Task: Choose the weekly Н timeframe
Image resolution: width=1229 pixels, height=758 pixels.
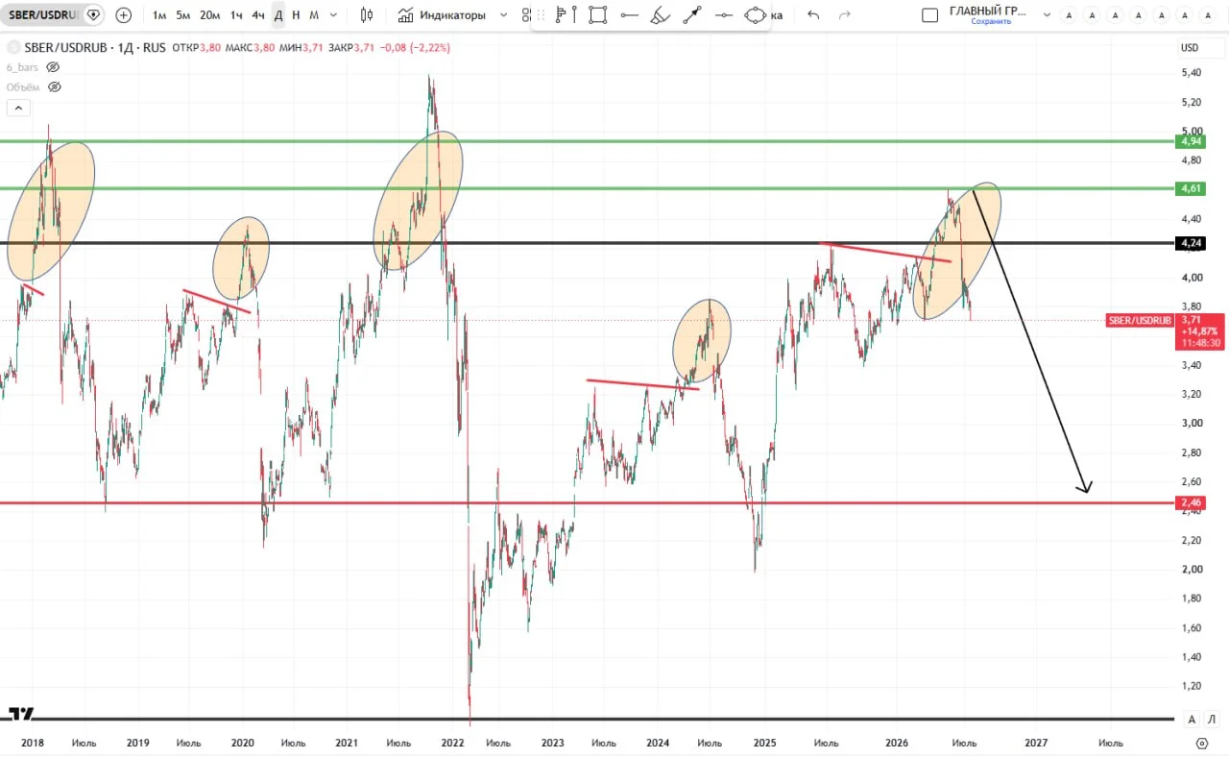Action: (x=296, y=15)
